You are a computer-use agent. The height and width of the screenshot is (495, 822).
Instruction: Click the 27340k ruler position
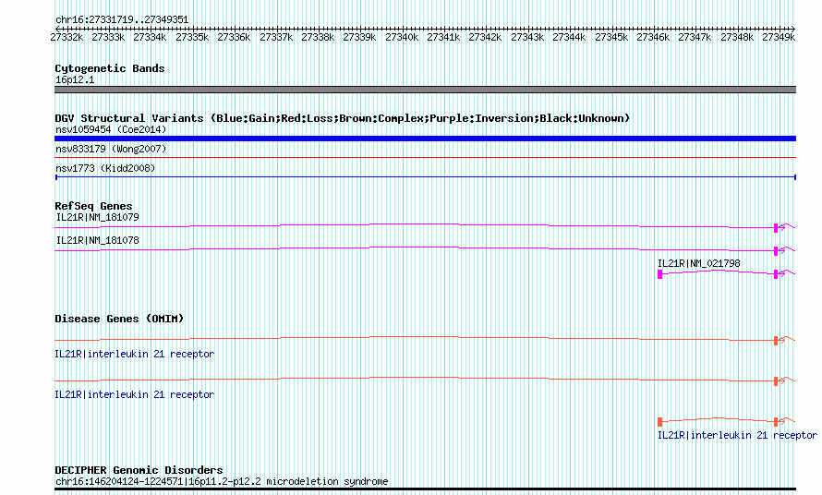click(x=402, y=37)
